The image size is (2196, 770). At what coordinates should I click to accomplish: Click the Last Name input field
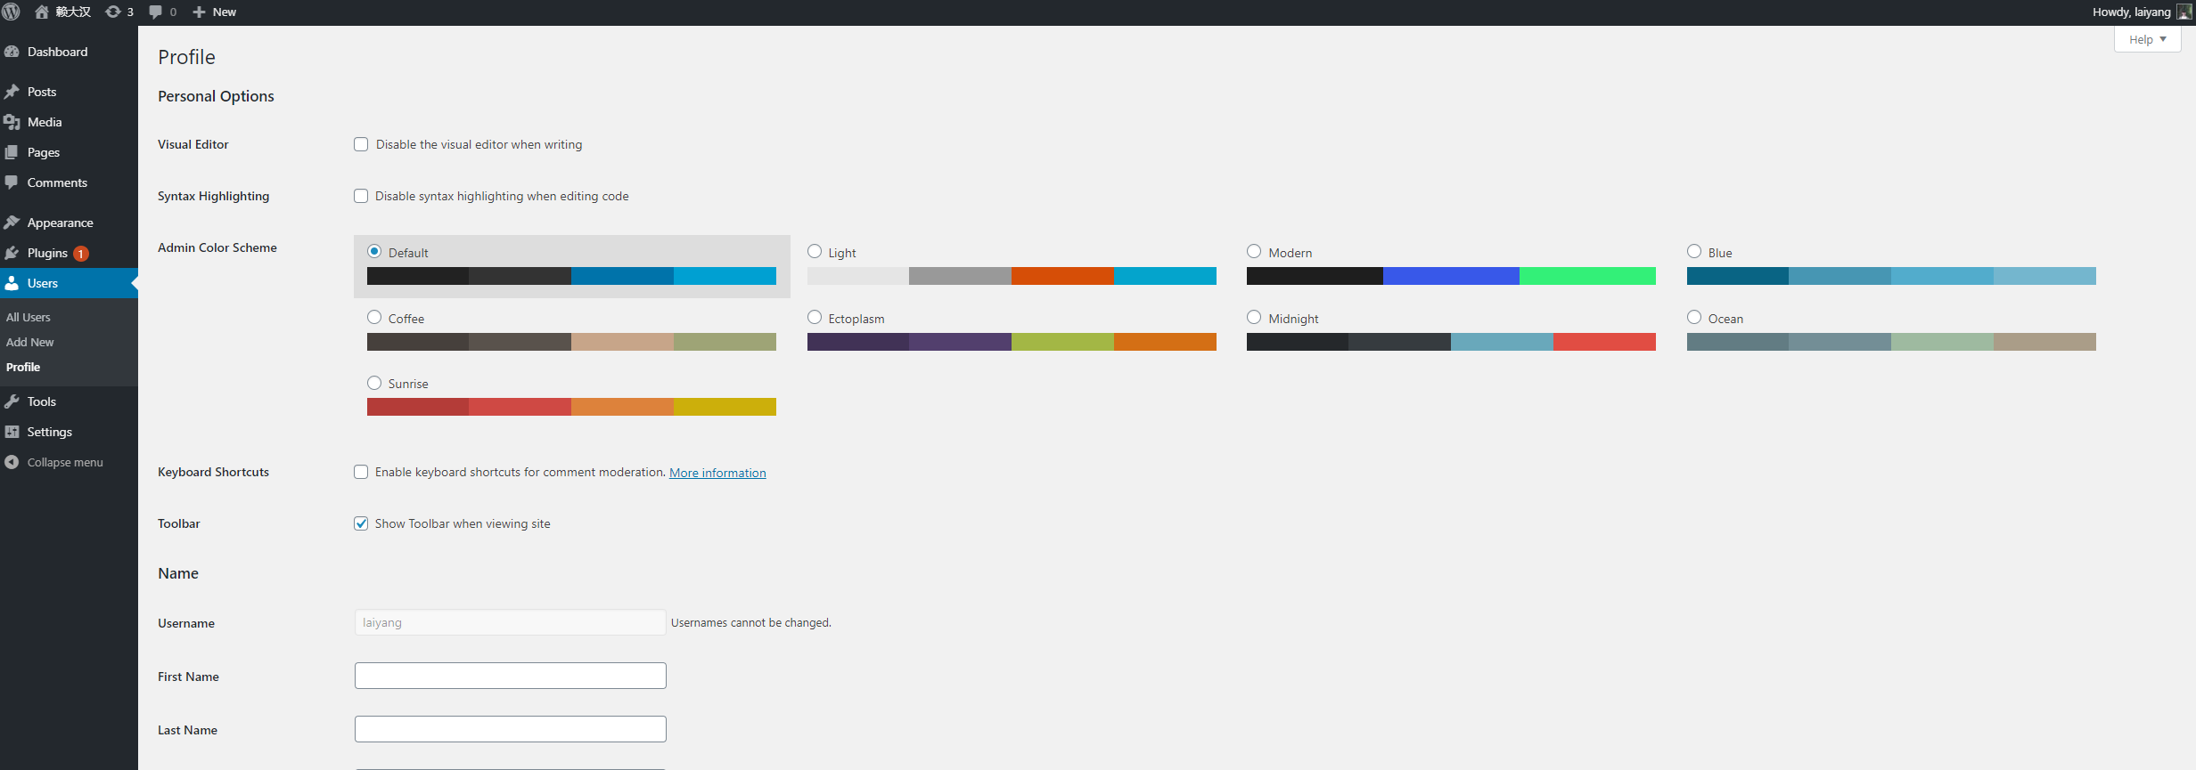click(x=511, y=729)
